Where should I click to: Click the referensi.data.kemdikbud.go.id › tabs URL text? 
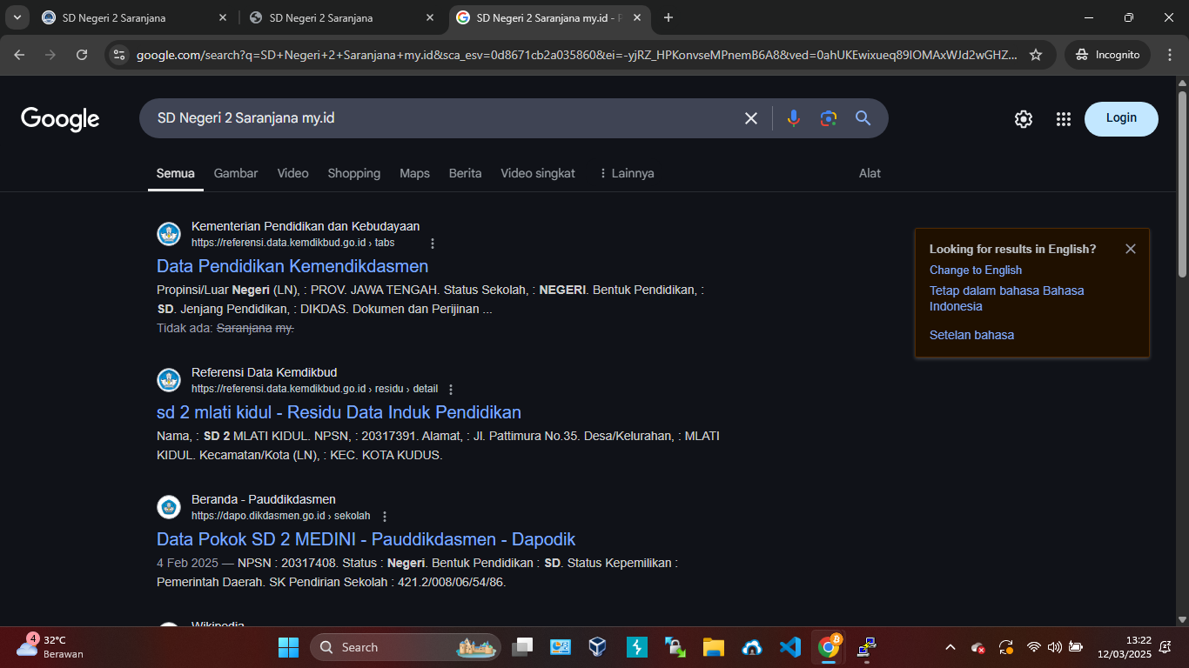tap(292, 243)
